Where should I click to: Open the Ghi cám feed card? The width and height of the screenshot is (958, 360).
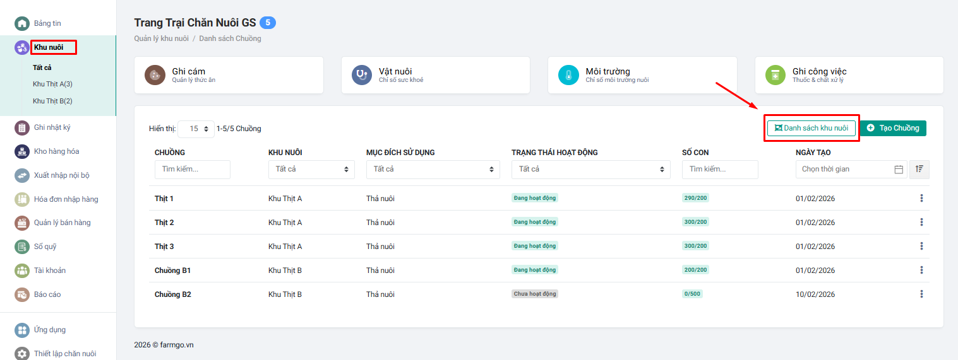coord(229,75)
